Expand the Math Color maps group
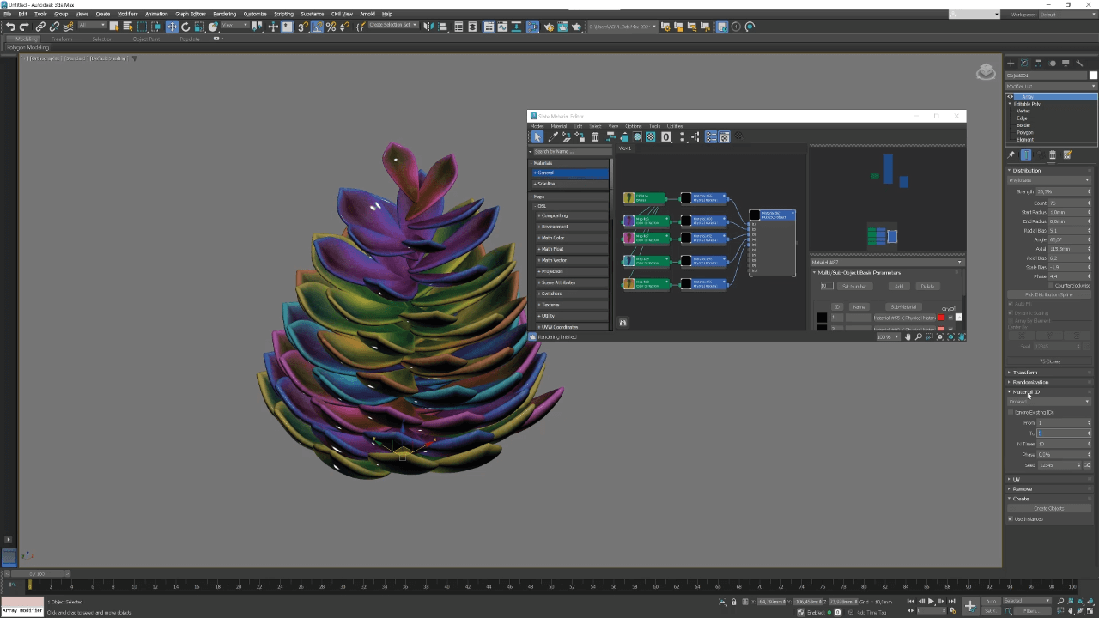 pos(573,238)
